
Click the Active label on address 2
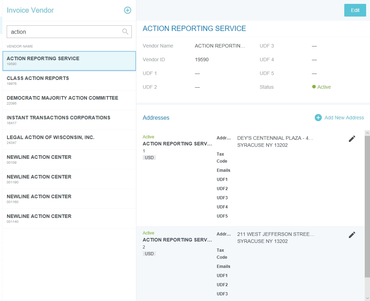click(148, 233)
